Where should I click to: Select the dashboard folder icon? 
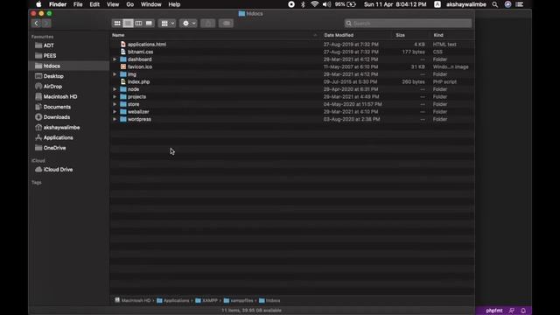[x=123, y=59]
